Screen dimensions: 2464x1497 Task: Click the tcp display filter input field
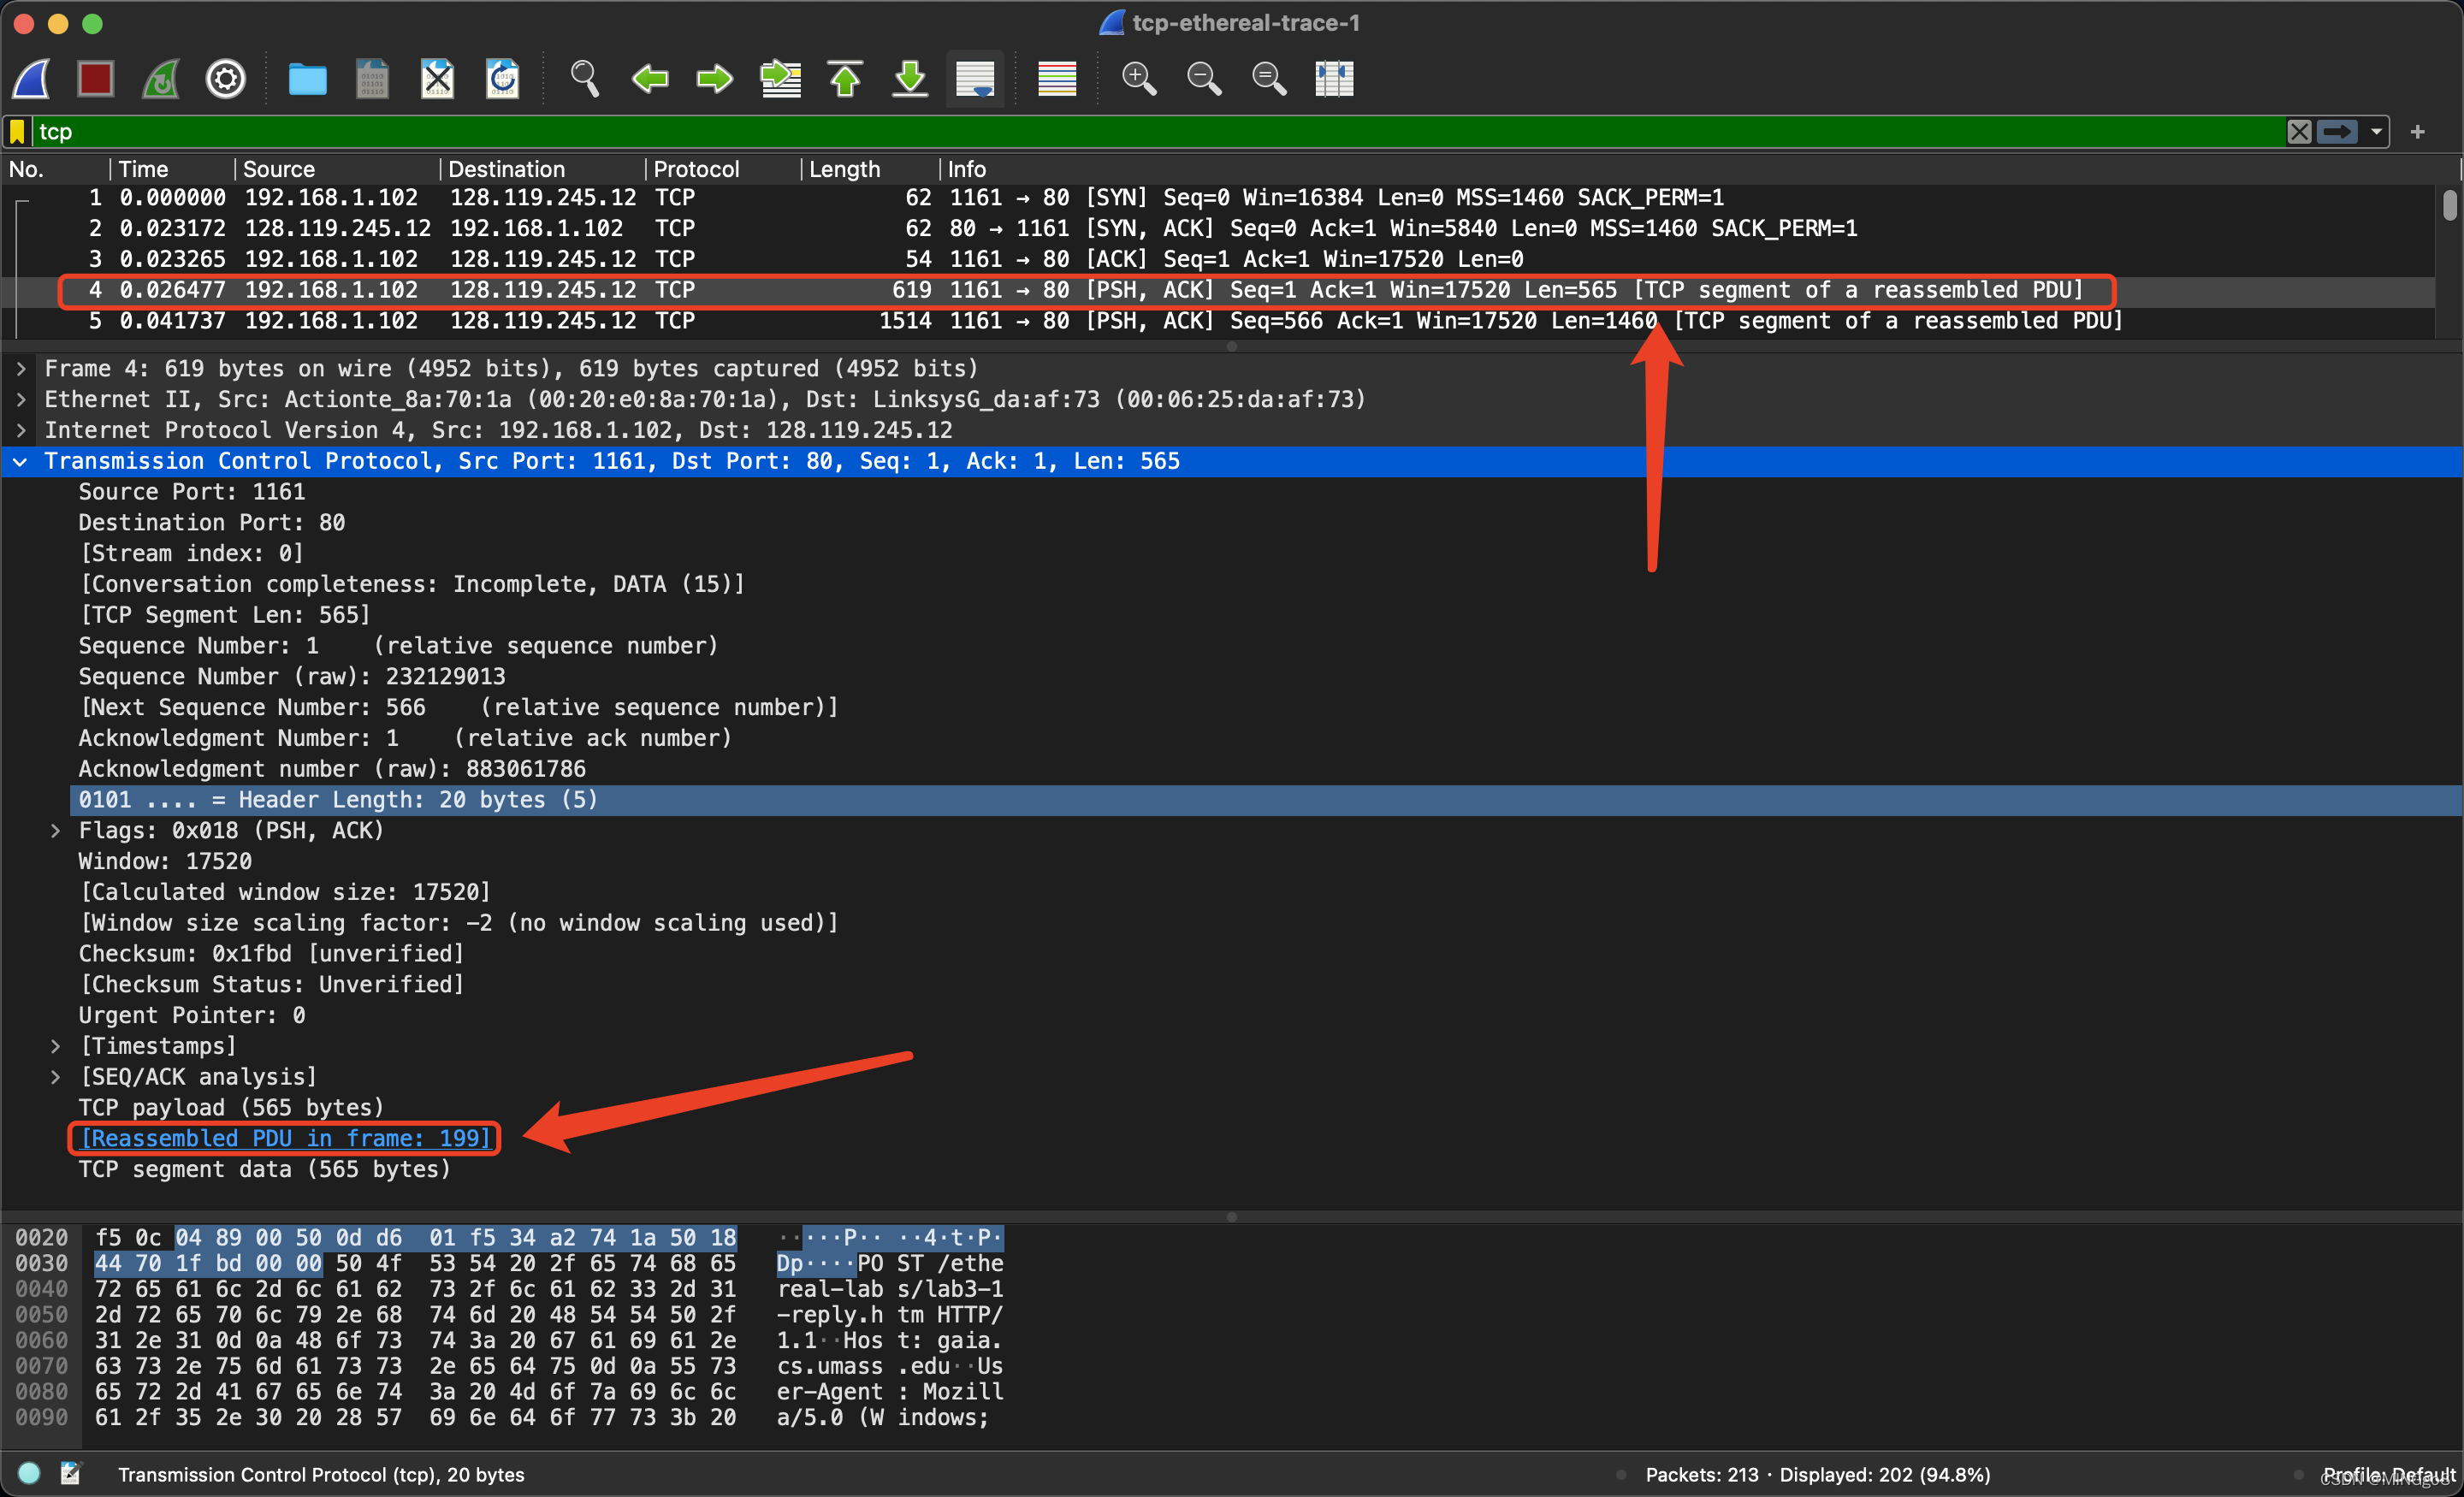pyautogui.click(x=1100, y=132)
